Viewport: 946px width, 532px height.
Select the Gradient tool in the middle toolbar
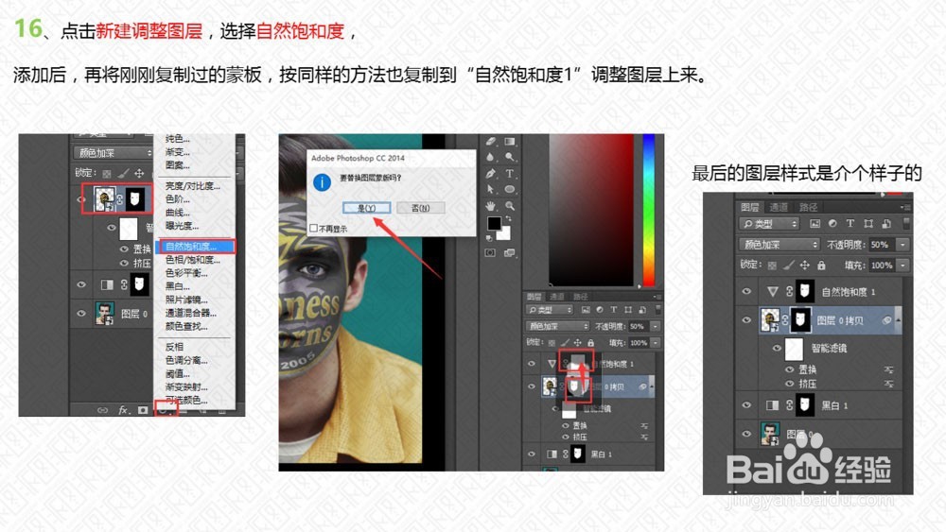[511, 141]
